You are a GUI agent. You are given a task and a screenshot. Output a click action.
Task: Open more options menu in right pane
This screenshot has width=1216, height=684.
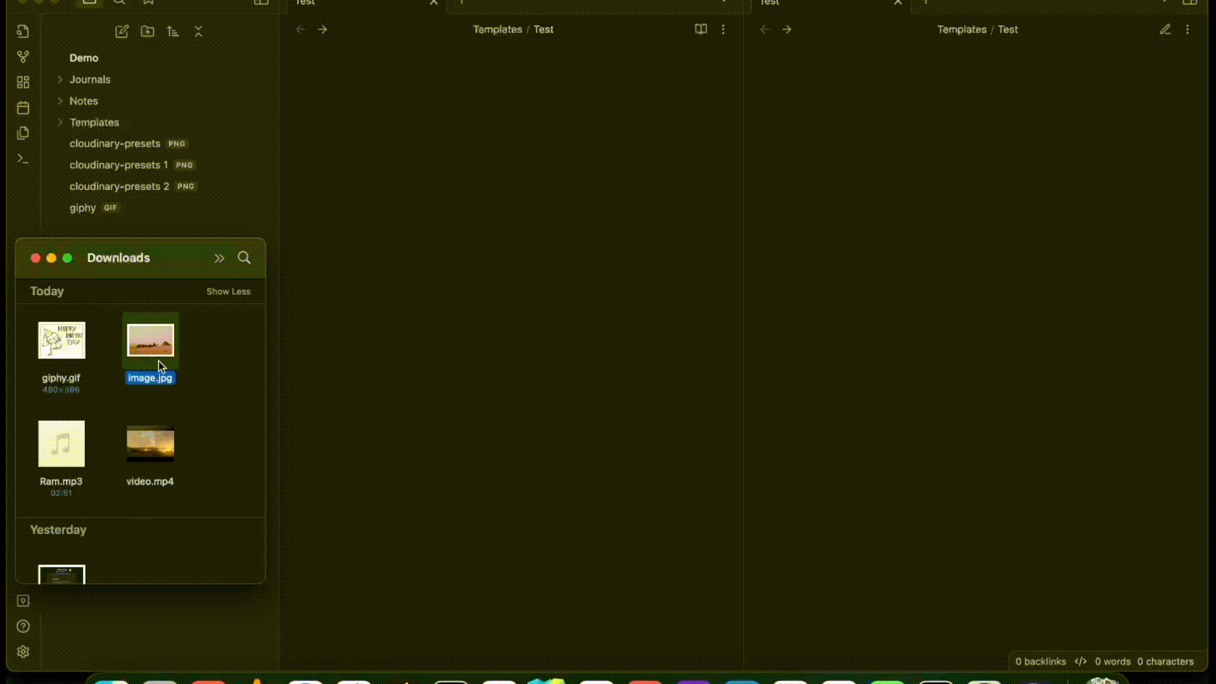click(x=1187, y=29)
